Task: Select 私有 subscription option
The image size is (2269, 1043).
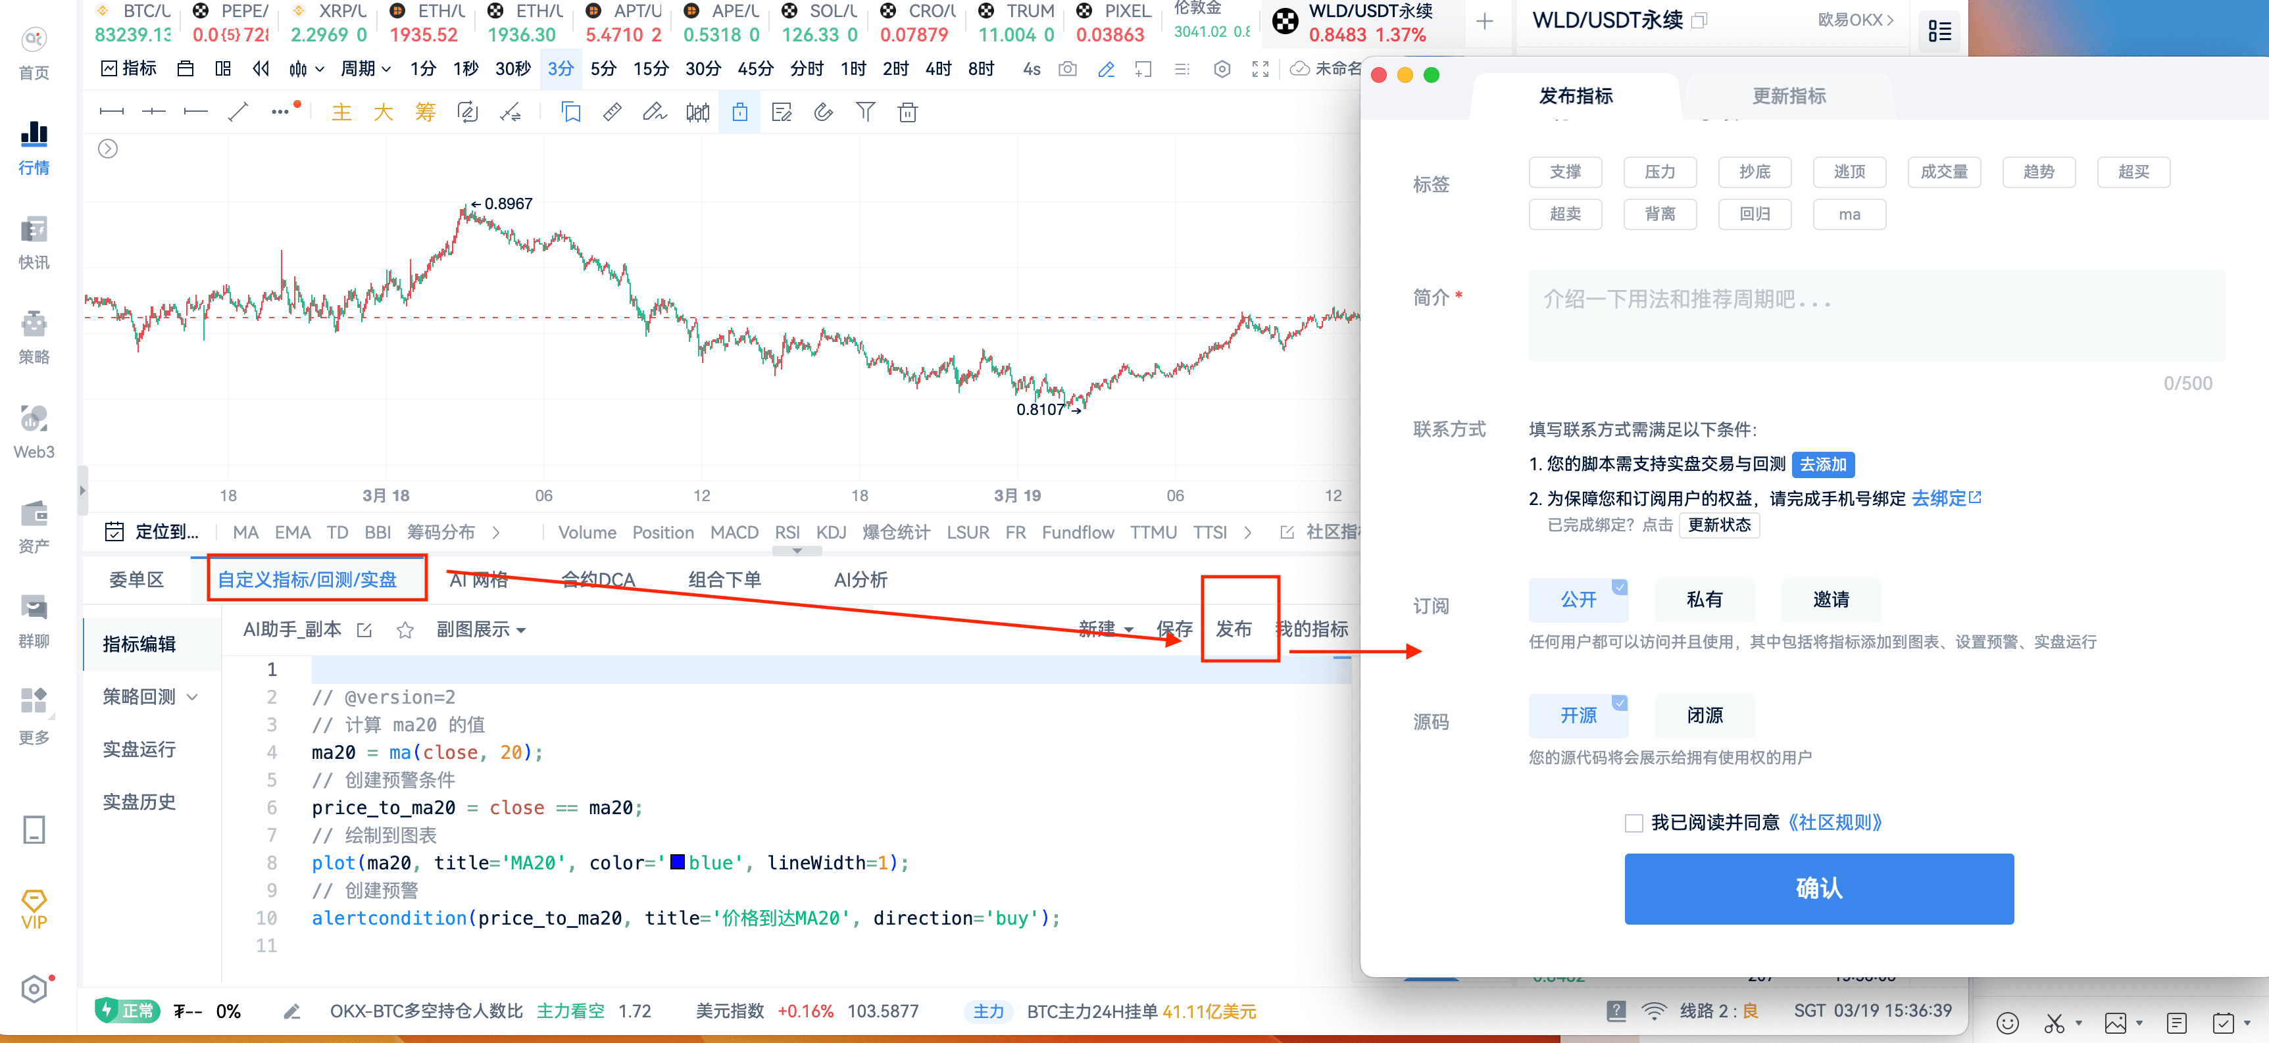Action: 1705,599
